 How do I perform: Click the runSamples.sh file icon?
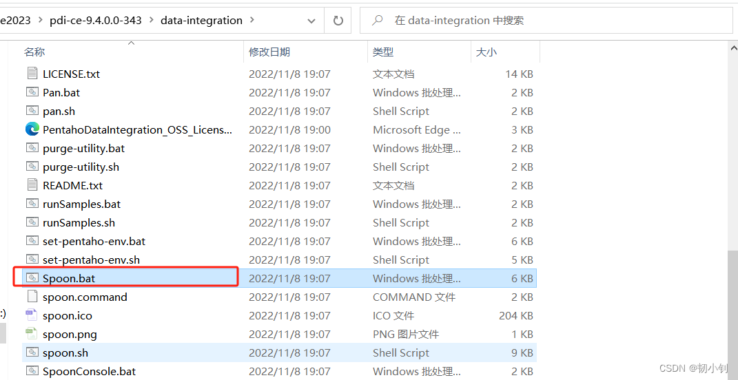coord(32,222)
